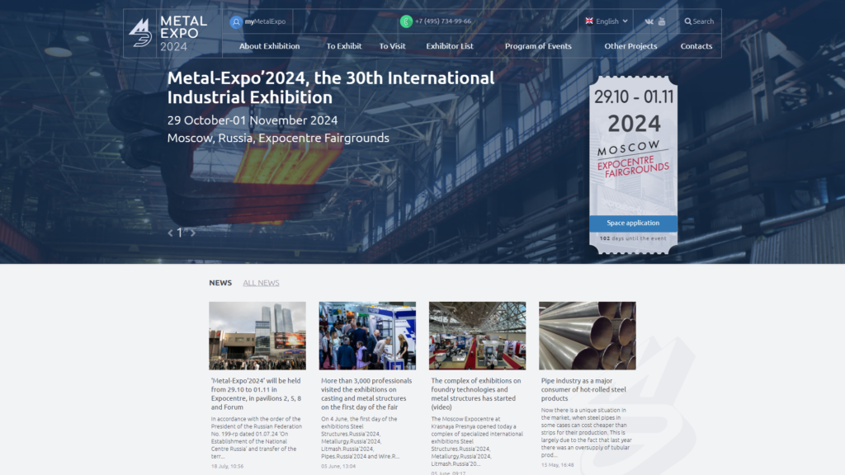
Task: Open the Expocentre building news thumbnail
Action: pyautogui.click(x=257, y=336)
